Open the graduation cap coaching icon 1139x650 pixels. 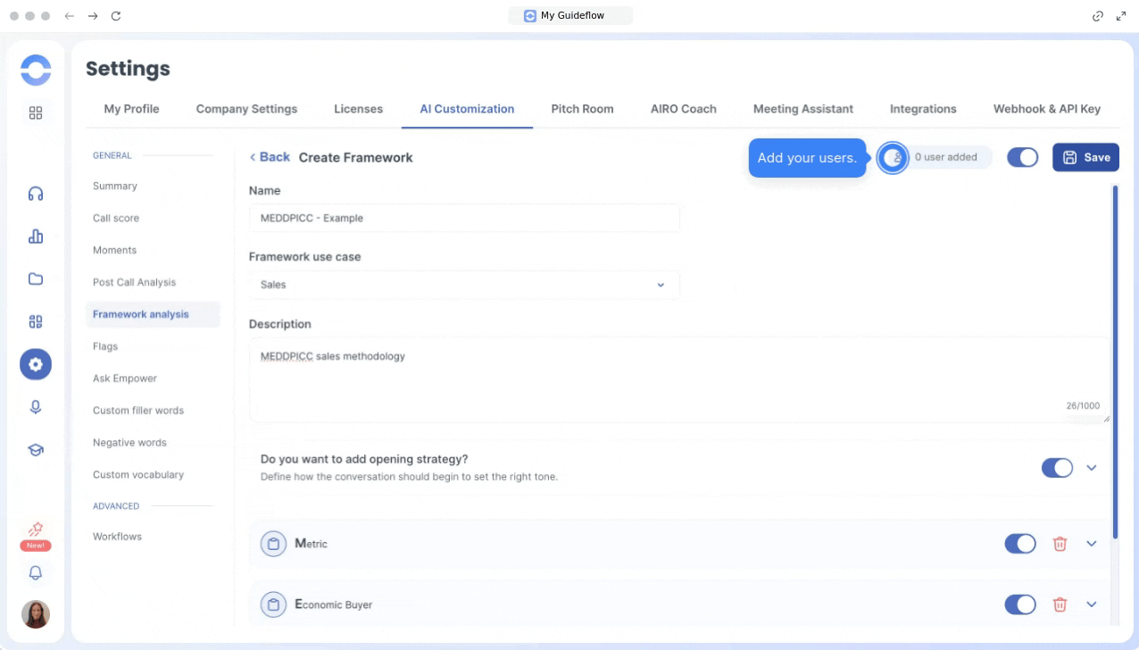coord(36,450)
